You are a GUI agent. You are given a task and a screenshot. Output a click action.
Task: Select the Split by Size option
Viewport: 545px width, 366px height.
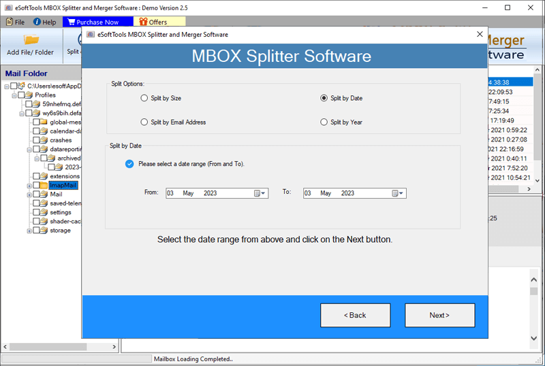click(x=144, y=98)
